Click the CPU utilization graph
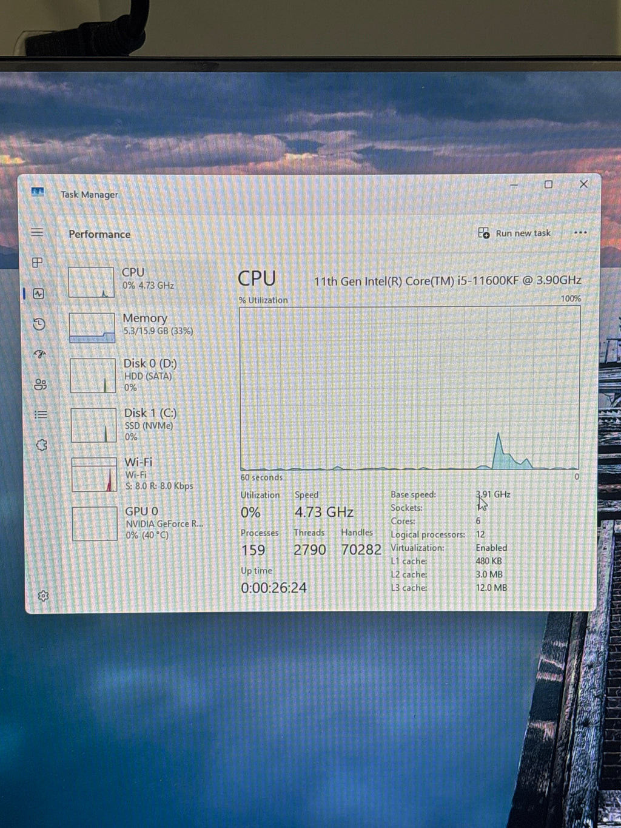 [x=410, y=388]
